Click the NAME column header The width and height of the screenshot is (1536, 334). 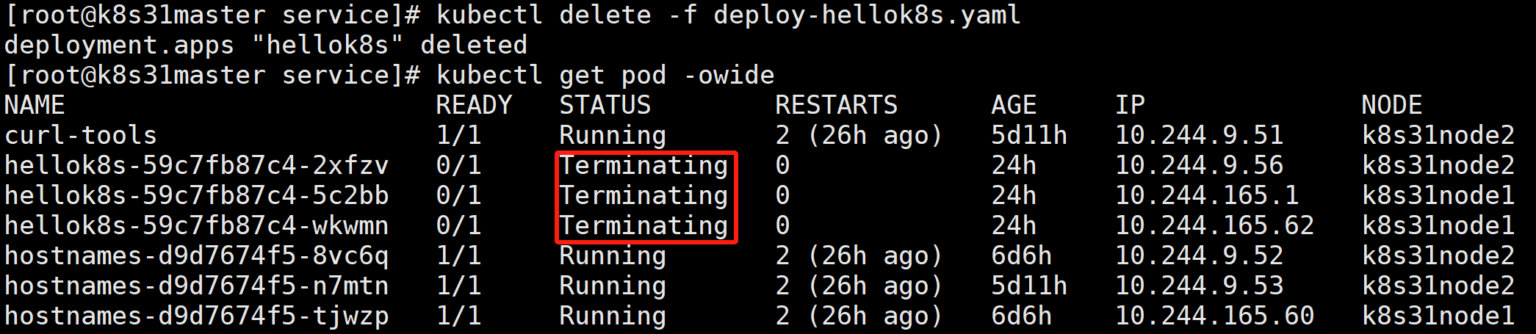pos(35,105)
